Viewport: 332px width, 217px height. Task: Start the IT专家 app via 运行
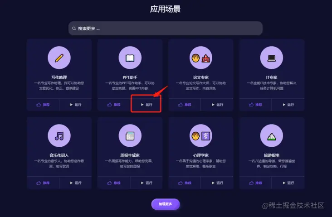tap(288, 105)
